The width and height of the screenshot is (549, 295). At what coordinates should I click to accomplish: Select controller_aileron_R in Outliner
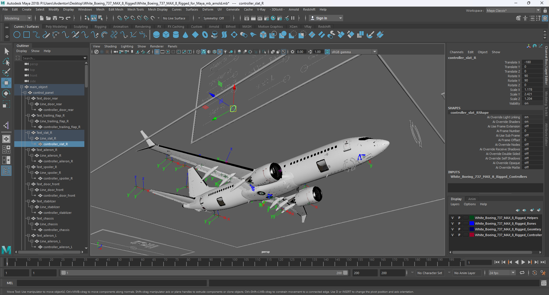58,161
